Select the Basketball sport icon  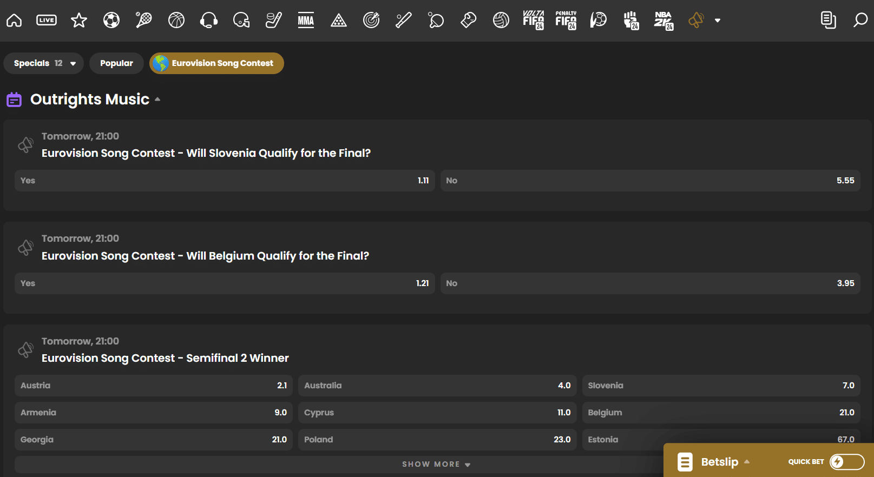coord(176,21)
